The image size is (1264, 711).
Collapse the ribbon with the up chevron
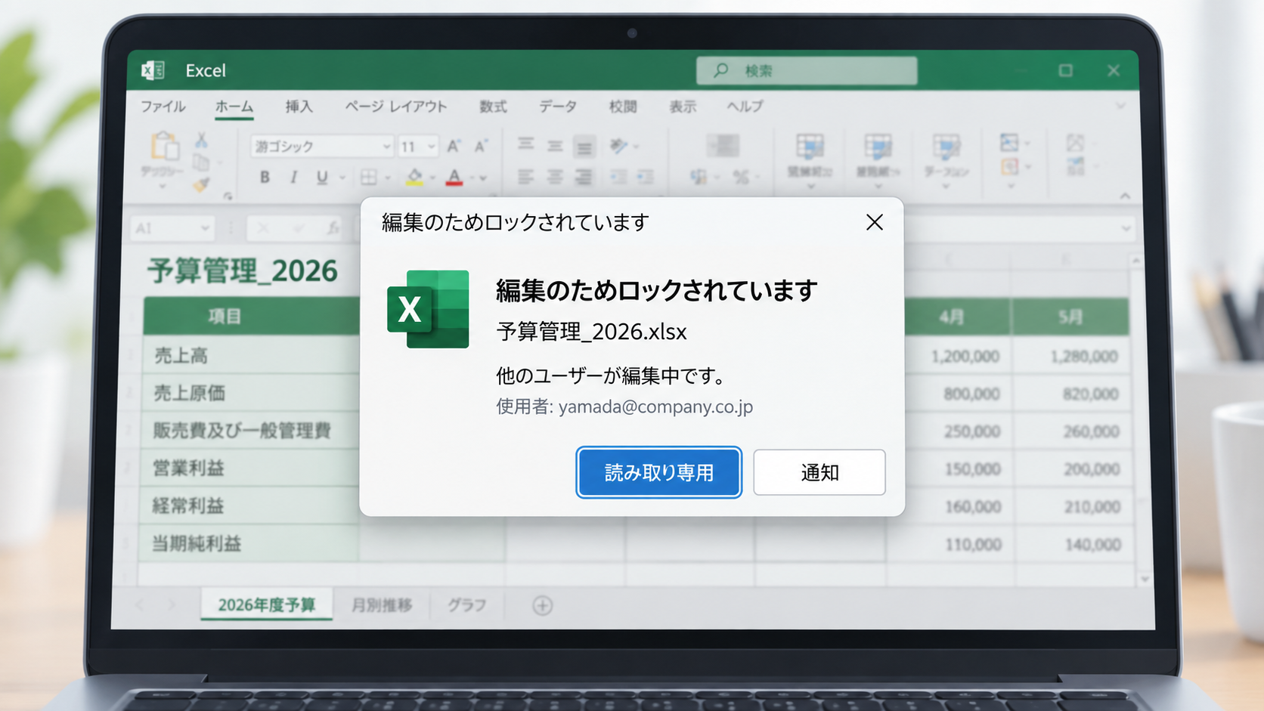point(1125,196)
